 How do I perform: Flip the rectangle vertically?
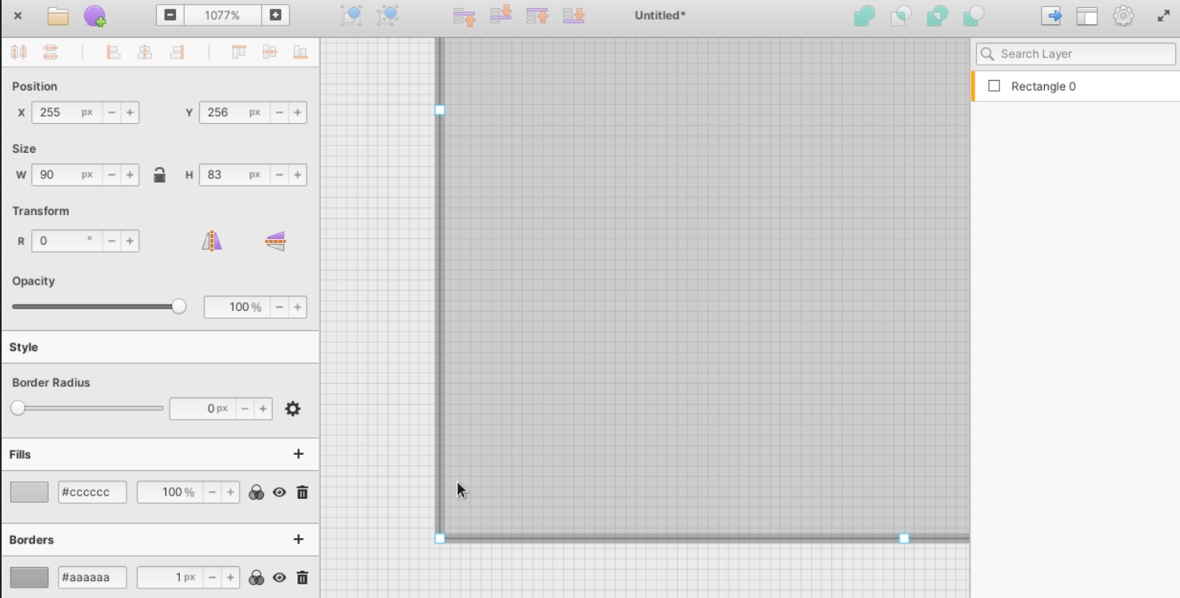(x=275, y=241)
